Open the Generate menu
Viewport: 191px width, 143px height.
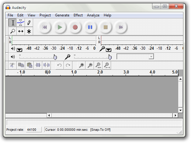click(x=62, y=15)
